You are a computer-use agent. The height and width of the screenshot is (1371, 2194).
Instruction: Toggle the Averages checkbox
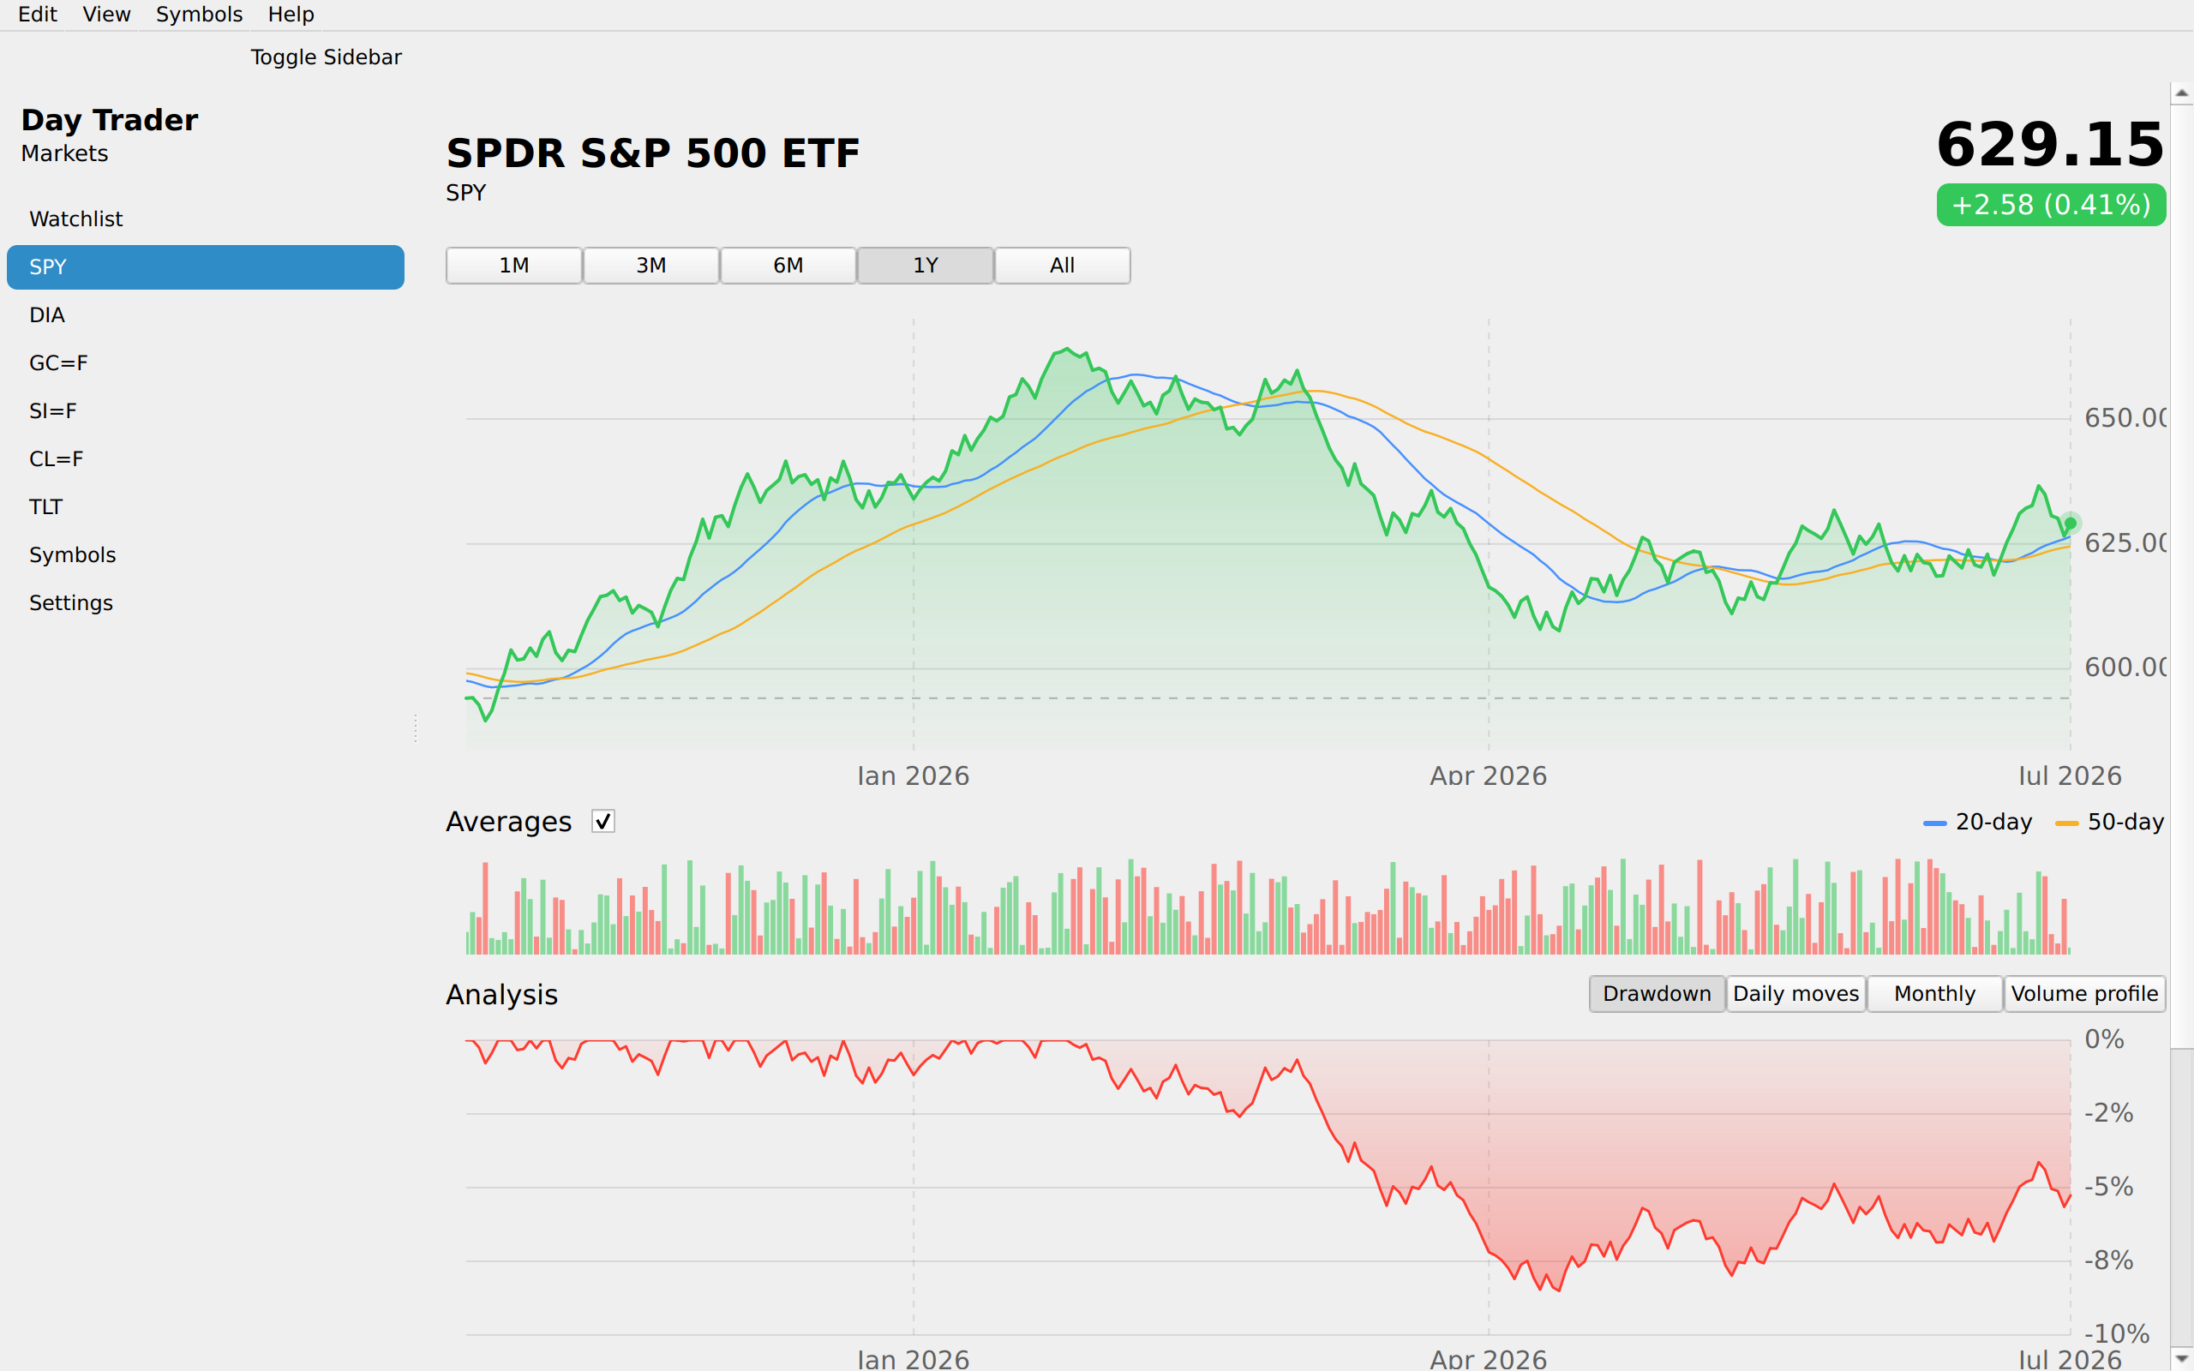(602, 822)
